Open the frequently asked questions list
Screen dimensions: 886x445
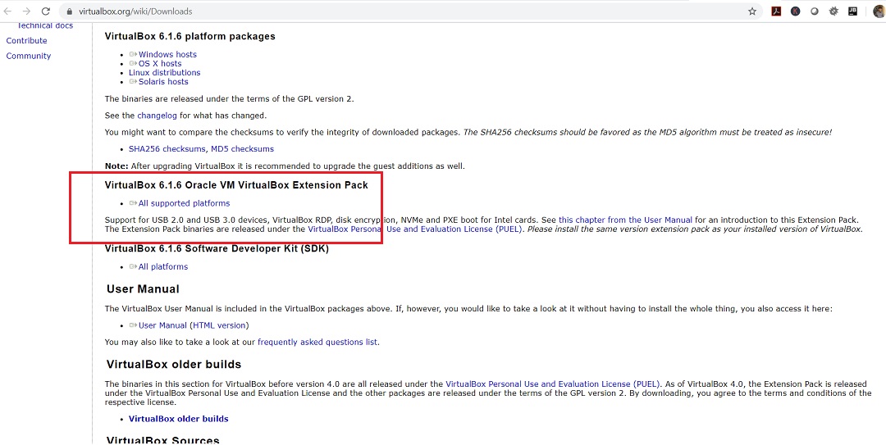click(x=317, y=343)
